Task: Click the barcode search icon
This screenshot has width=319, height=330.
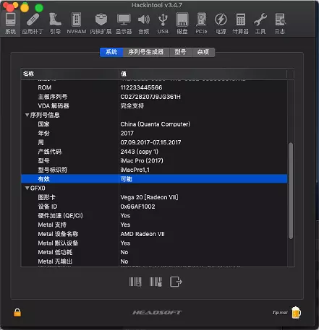Action: 135,282
